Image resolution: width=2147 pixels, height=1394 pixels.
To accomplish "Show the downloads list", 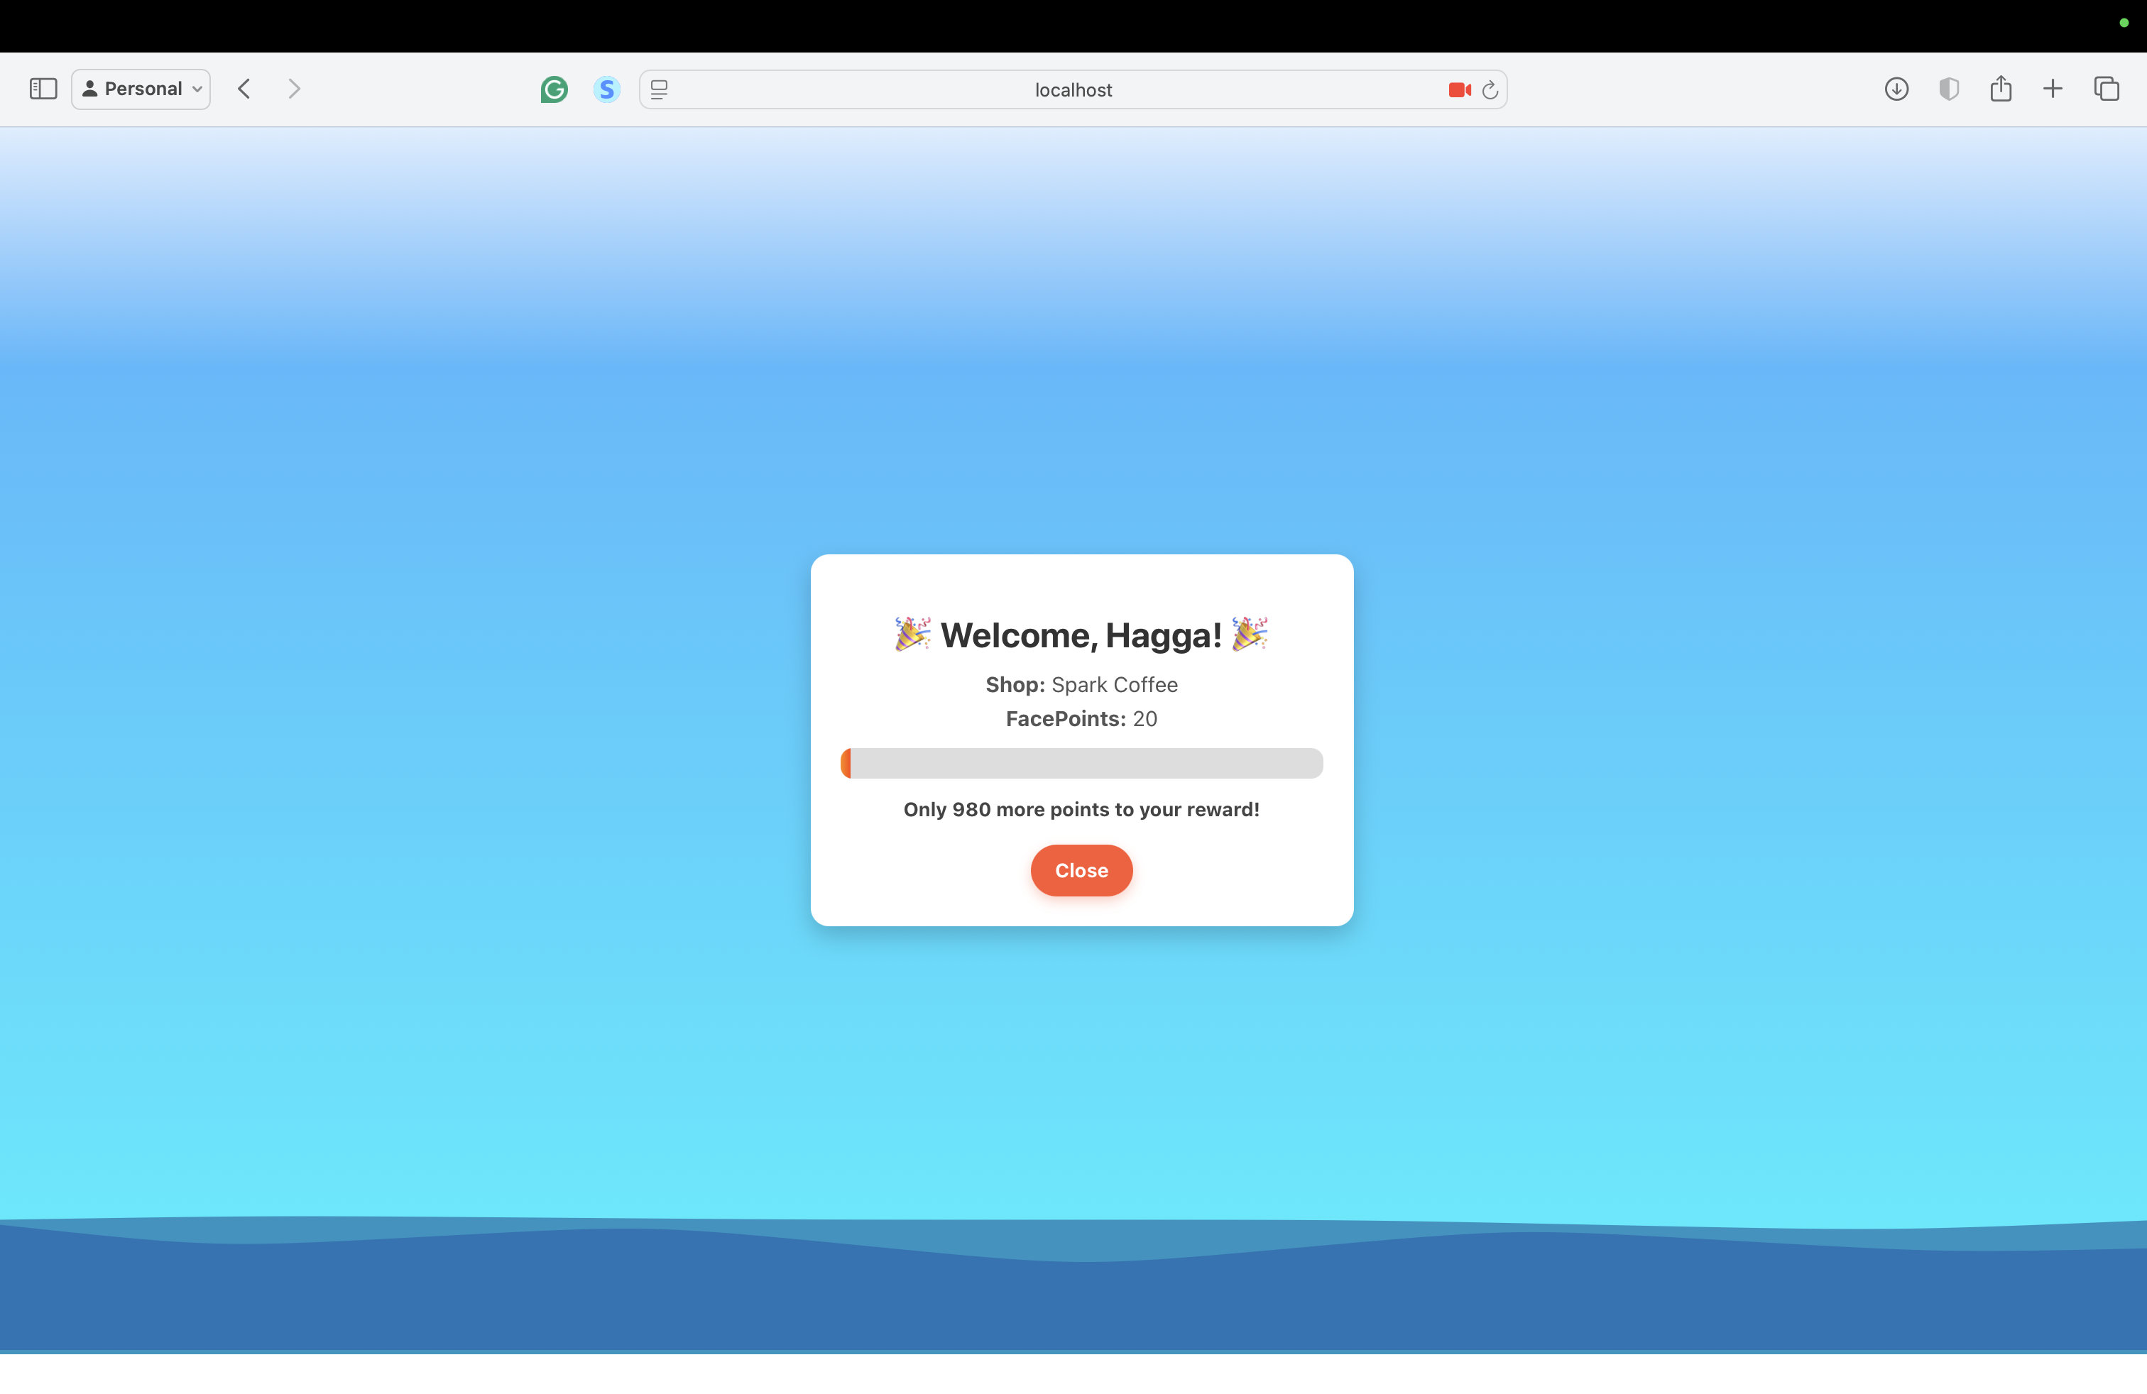I will [1896, 88].
